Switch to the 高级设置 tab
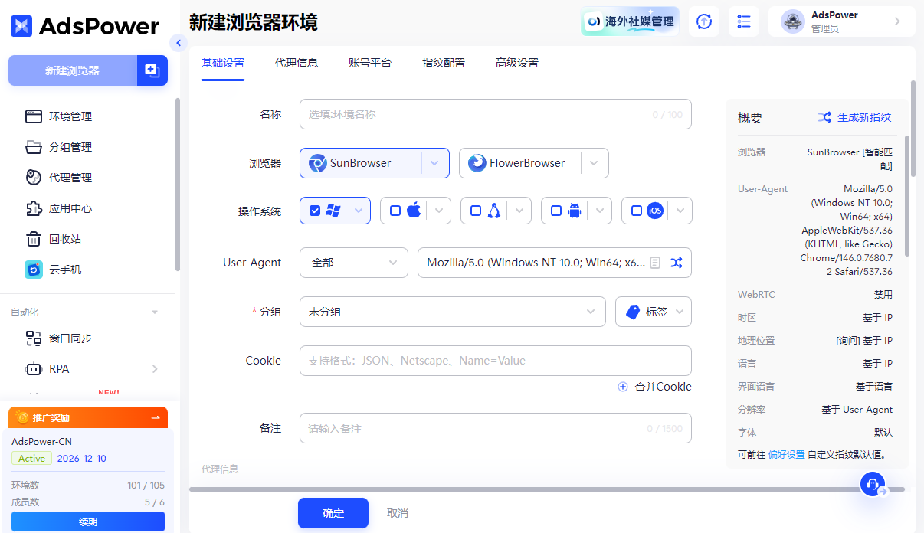Image resolution: width=924 pixels, height=533 pixels. (517, 63)
